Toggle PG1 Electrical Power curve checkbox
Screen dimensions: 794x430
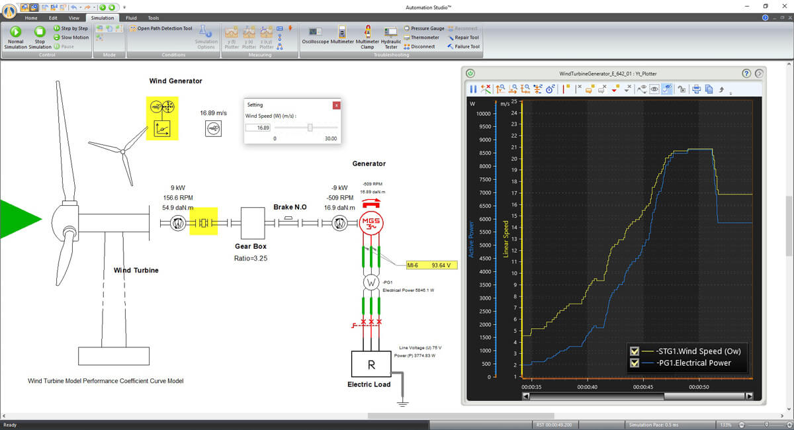pos(635,363)
